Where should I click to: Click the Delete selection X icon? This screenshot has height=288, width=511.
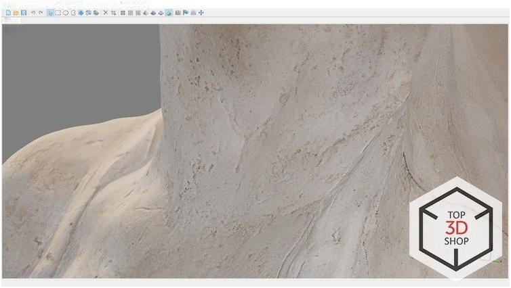[x=105, y=13]
